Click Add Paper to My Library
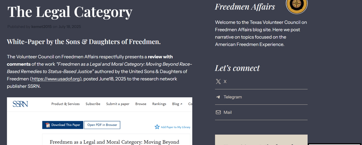 point(175,127)
